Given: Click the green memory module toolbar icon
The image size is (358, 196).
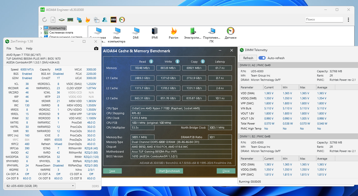Looking at the screenshot, I should coord(70,20).
